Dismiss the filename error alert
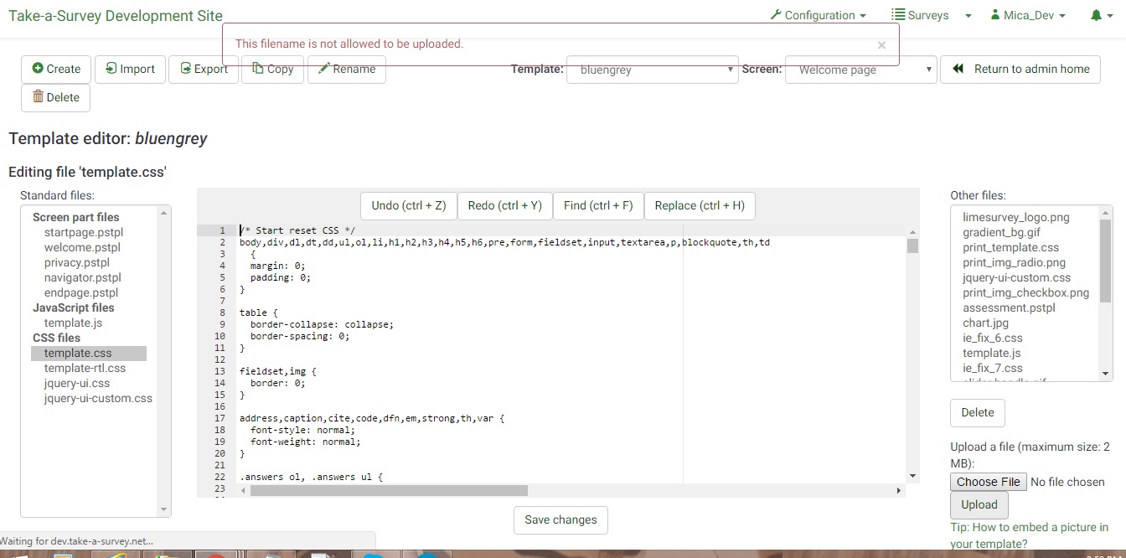This screenshot has width=1126, height=558. click(x=881, y=45)
